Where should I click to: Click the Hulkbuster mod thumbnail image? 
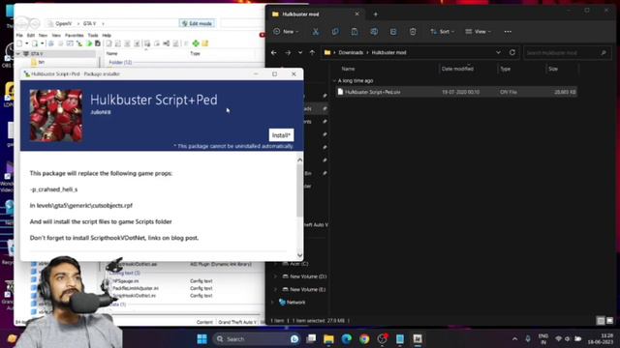[56, 115]
